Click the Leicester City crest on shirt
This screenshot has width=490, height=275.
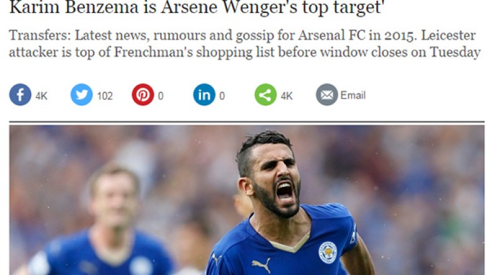coord(328,252)
